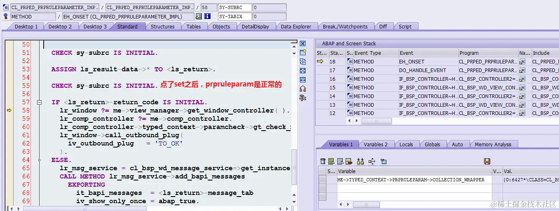559x211 pixels.
Task: Click the object value {O:6427* cell
Action: (531, 180)
